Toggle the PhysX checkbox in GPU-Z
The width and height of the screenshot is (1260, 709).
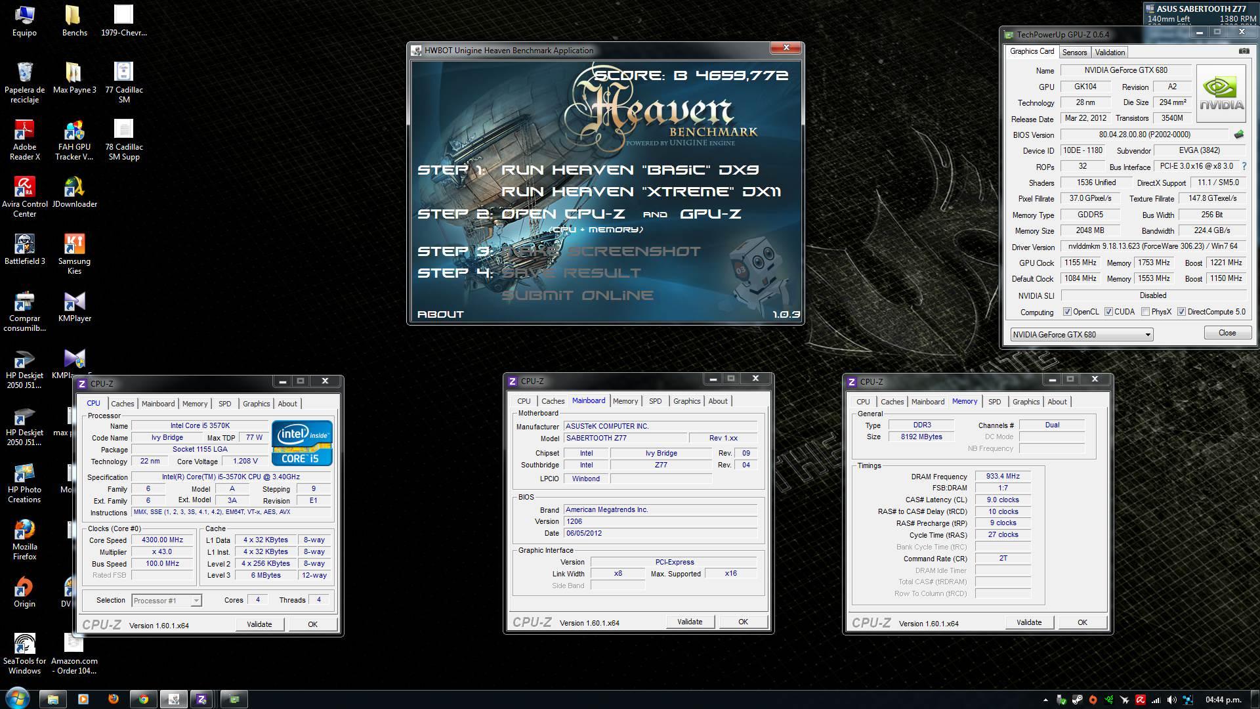coord(1145,312)
